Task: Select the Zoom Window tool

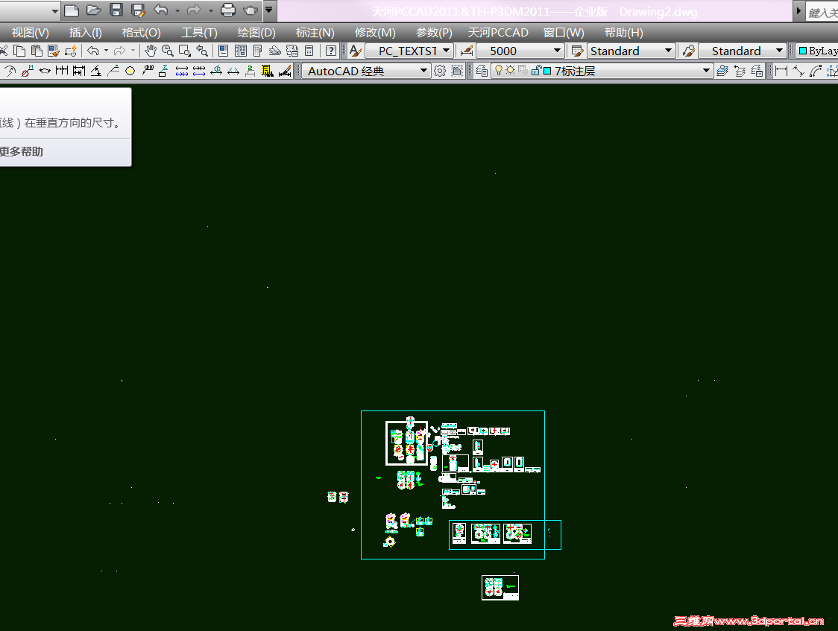Action: pos(185,51)
